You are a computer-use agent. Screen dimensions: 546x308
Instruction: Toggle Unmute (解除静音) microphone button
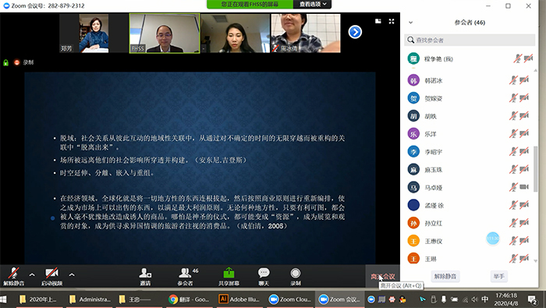tap(14, 277)
